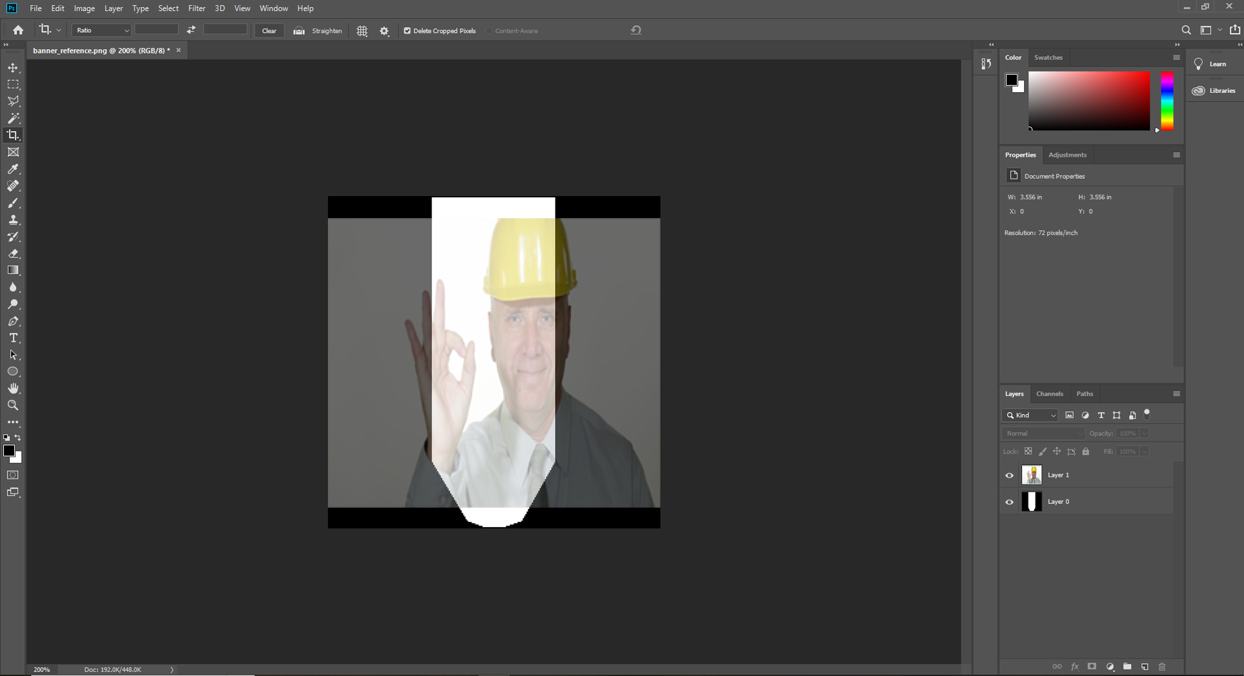Select the Healing Brush tool
Image resolution: width=1244 pixels, height=676 pixels.
[x=13, y=186]
